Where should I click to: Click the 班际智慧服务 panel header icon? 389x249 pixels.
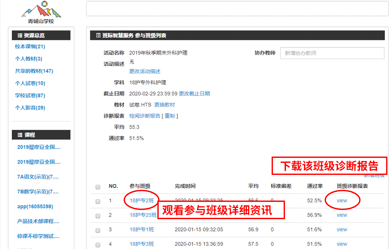point(98,35)
